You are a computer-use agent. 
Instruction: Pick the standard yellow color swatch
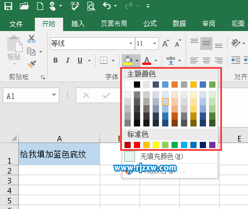tap(156, 145)
